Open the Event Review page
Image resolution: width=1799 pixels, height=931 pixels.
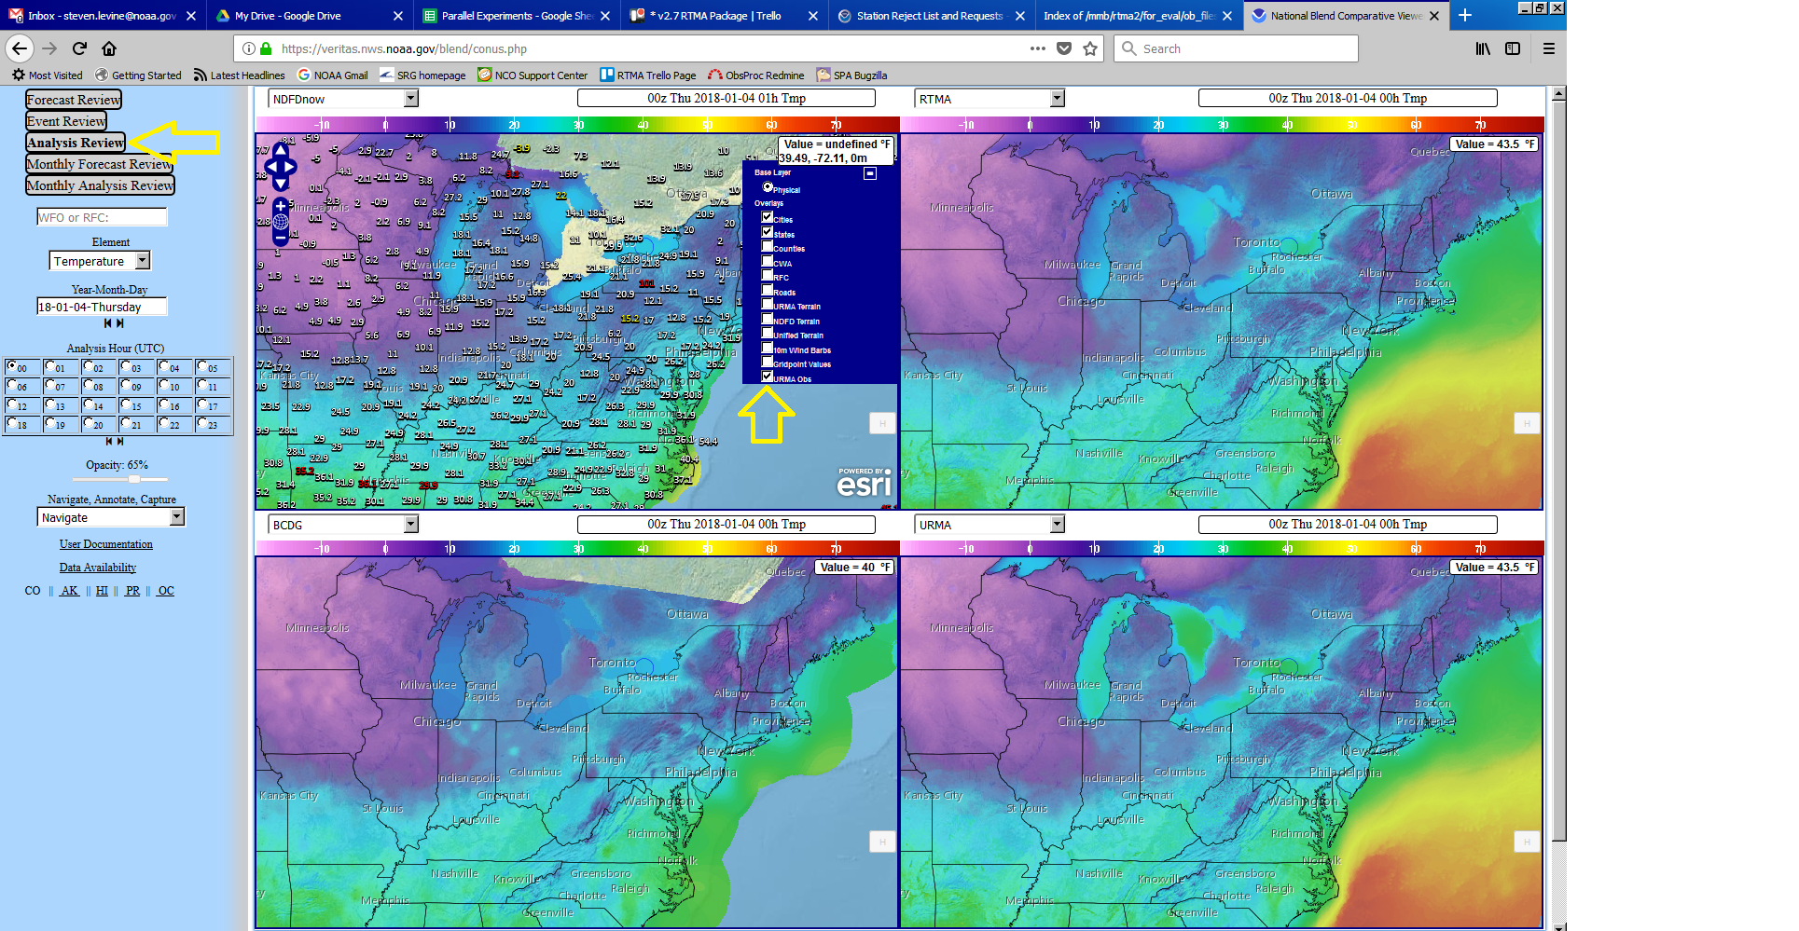pos(66,121)
